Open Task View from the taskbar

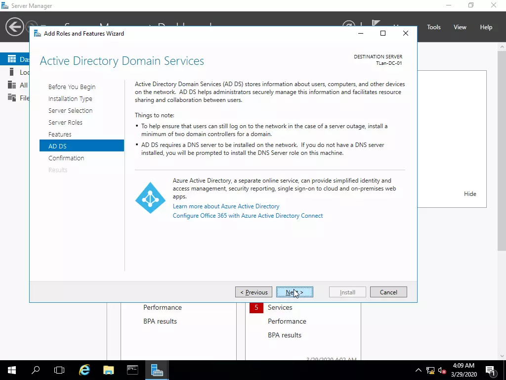[x=59, y=370]
